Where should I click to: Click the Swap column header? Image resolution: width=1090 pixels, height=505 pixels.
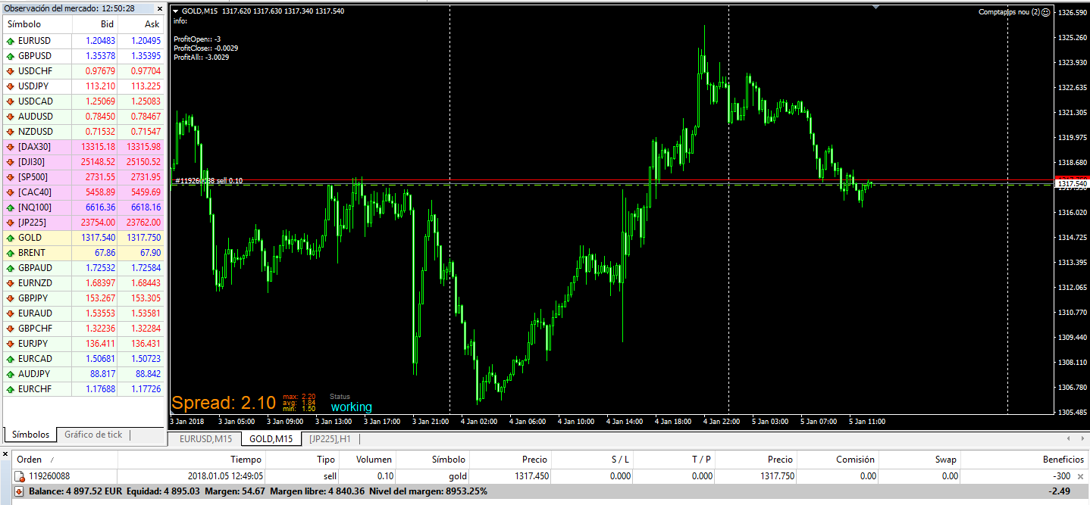click(x=945, y=460)
